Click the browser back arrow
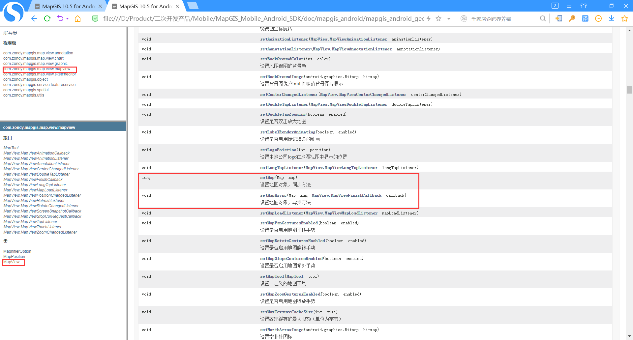Image resolution: width=633 pixels, height=340 pixels. click(34, 19)
